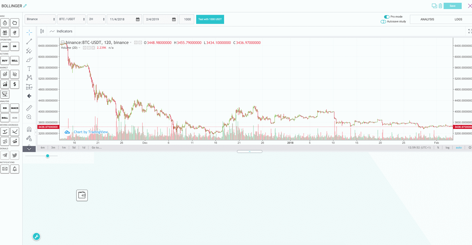Add the ICHI Ichimoku block
The image size is (472, 245).
click(15, 118)
